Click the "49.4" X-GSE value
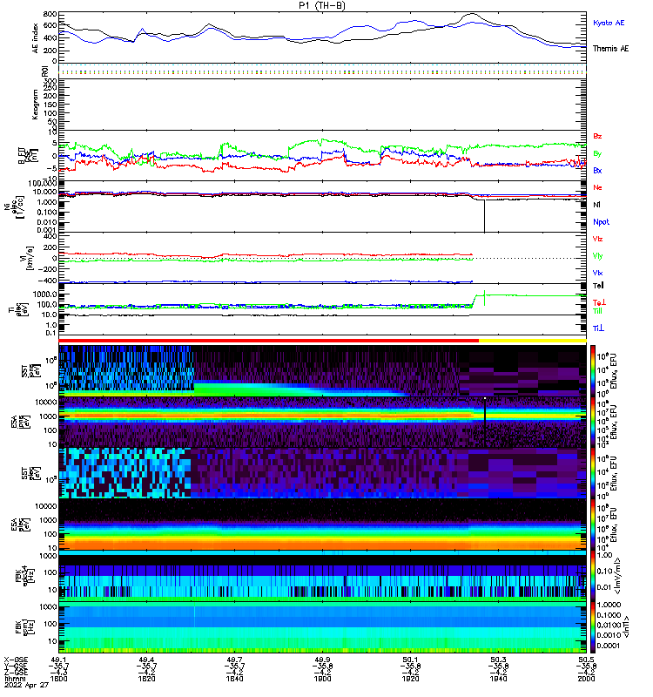The height and width of the screenshot is (697, 653). point(146,660)
